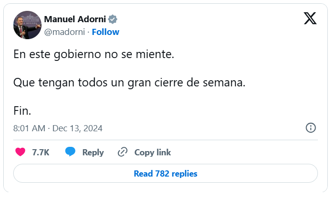
Task: Click the blue reply bubble icon
Action: pyautogui.click(x=70, y=152)
